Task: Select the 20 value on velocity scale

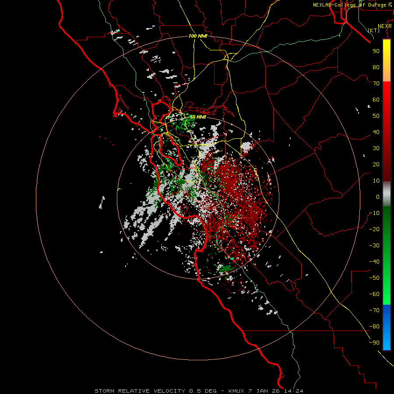Action: click(376, 165)
